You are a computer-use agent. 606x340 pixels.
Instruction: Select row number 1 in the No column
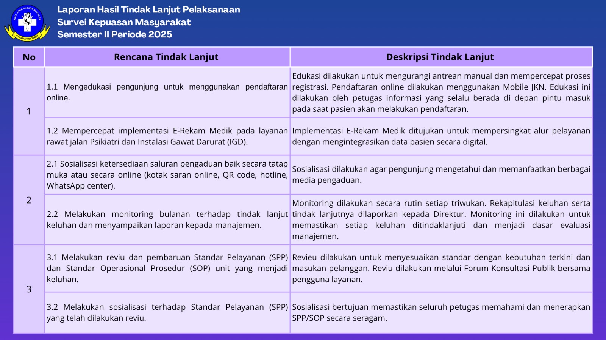(29, 111)
